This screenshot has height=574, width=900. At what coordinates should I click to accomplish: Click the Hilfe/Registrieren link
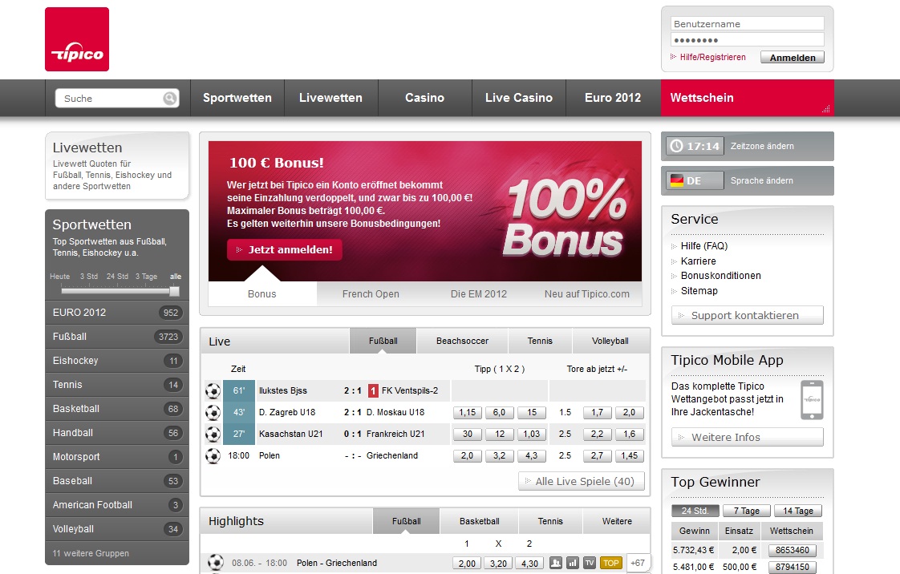pyautogui.click(x=712, y=58)
